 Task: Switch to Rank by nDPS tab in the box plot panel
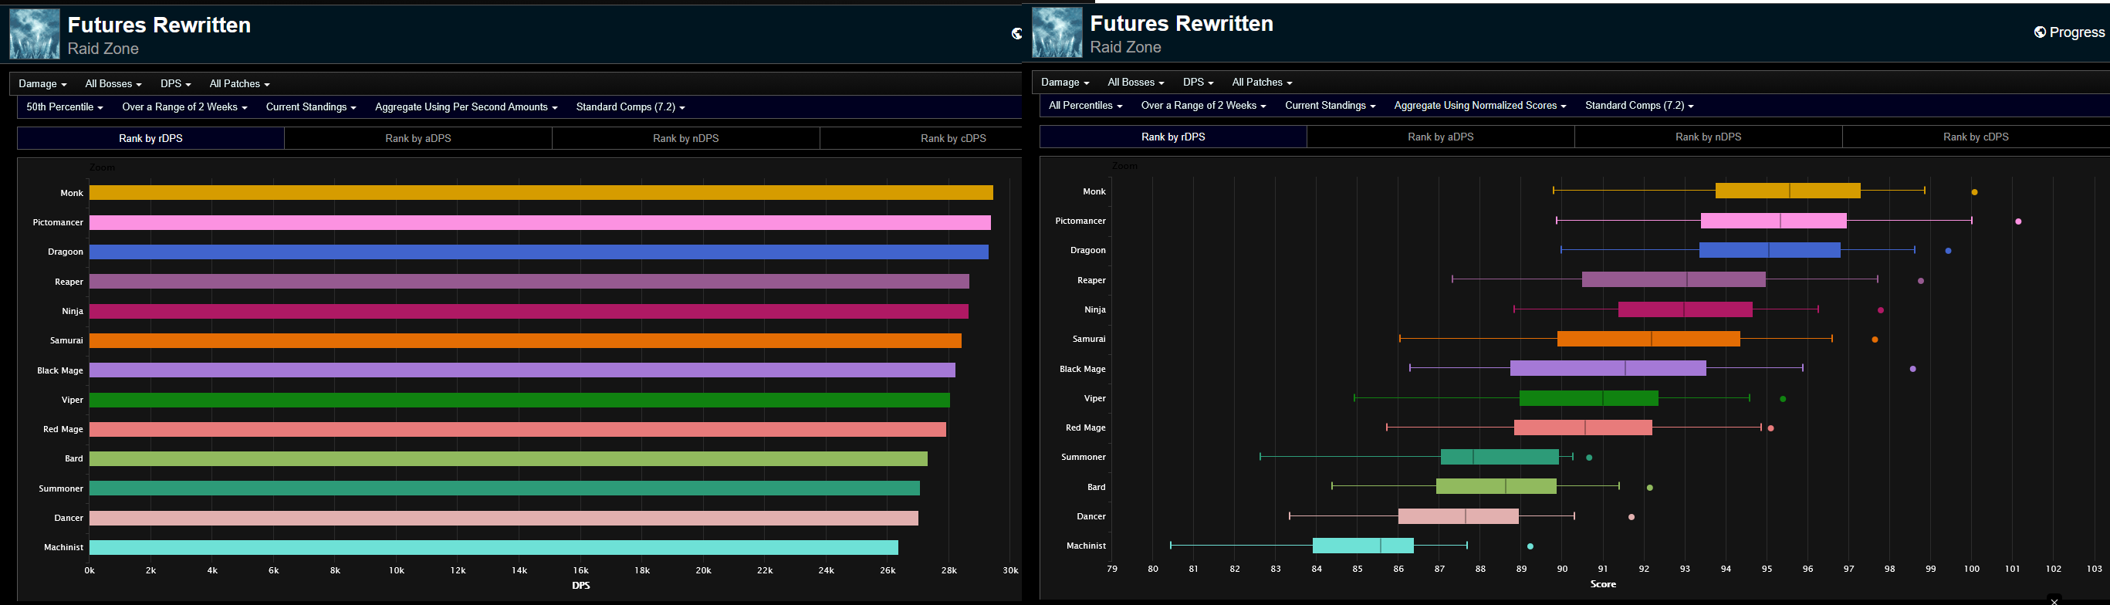tap(1709, 137)
